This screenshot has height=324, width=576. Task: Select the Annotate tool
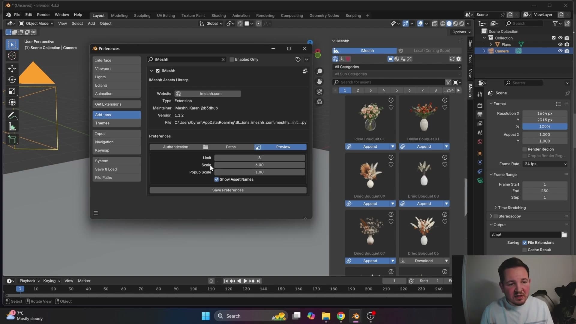click(12, 115)
